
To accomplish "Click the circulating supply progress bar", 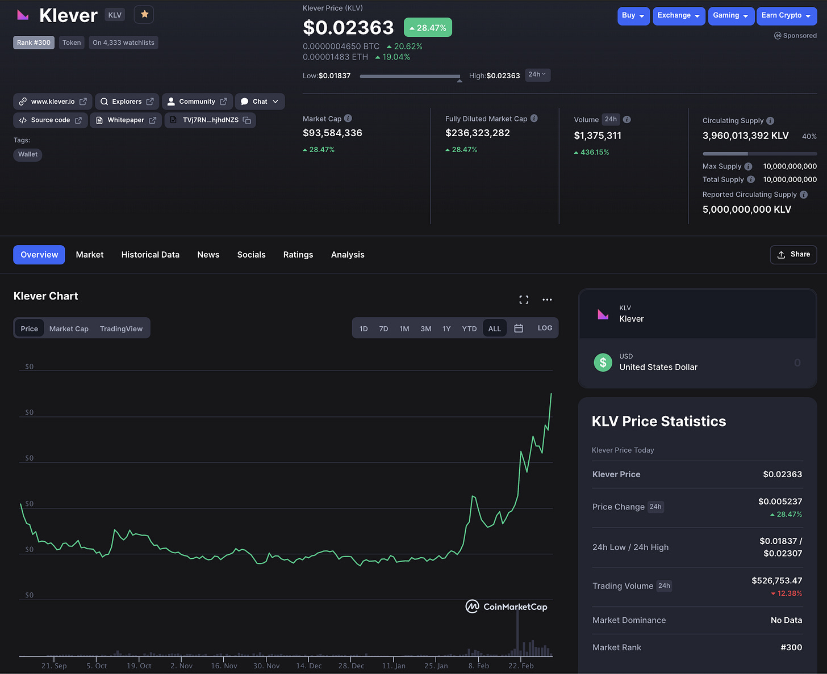I will pos(759,154).
